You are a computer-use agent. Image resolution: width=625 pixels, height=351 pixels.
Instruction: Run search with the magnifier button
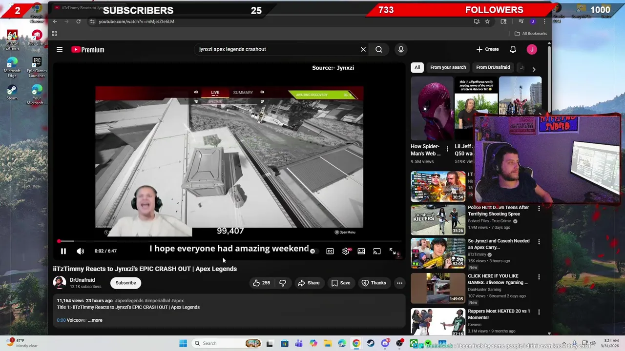coord(379,49)
